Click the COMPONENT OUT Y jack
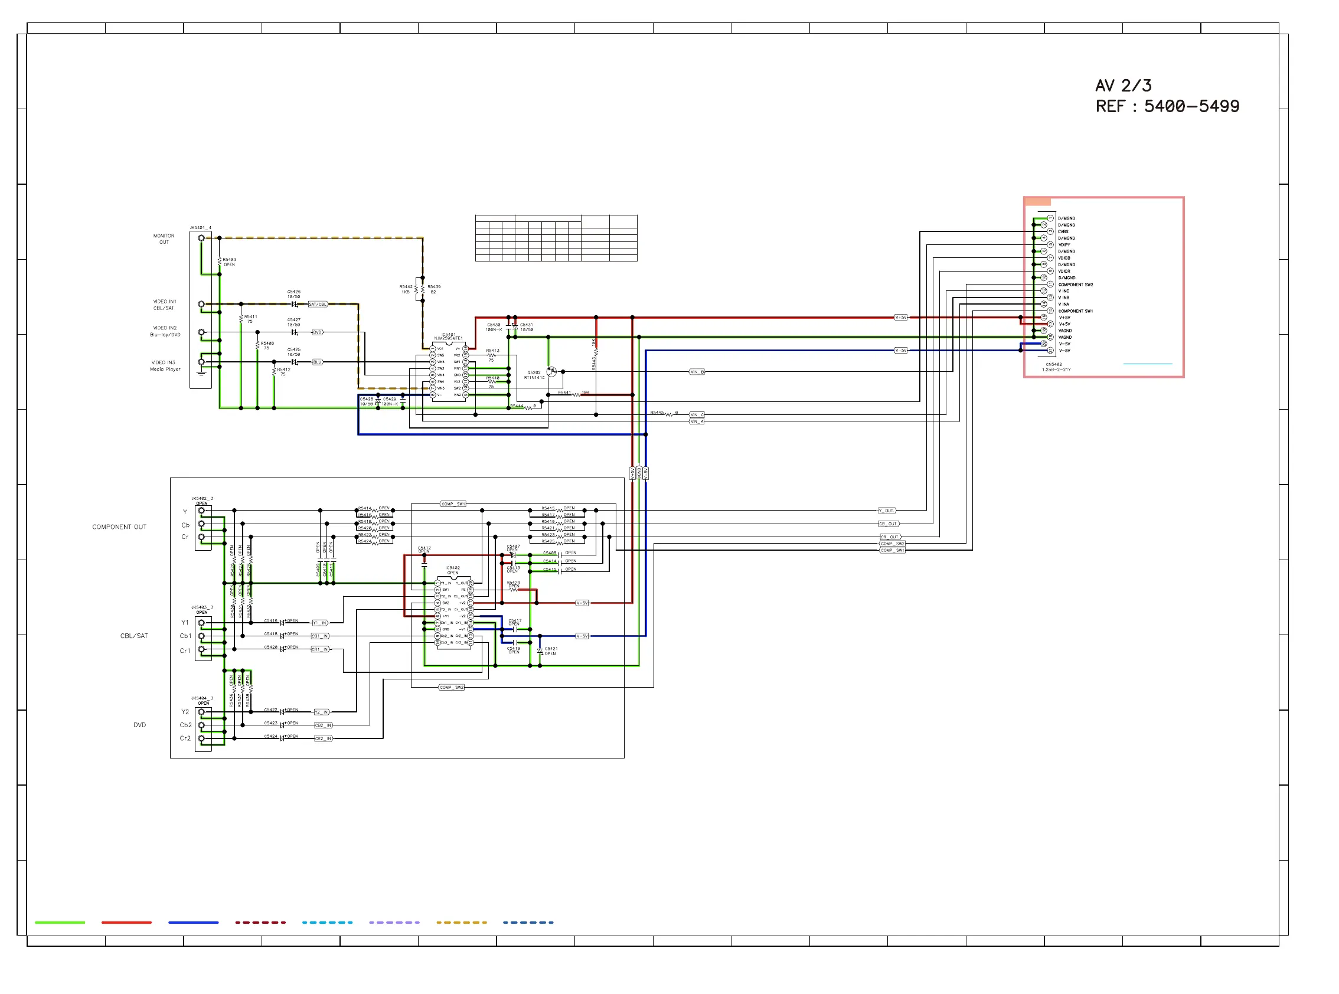The width and height of the screenshot is (1339, 994). [x=201, y=511]
